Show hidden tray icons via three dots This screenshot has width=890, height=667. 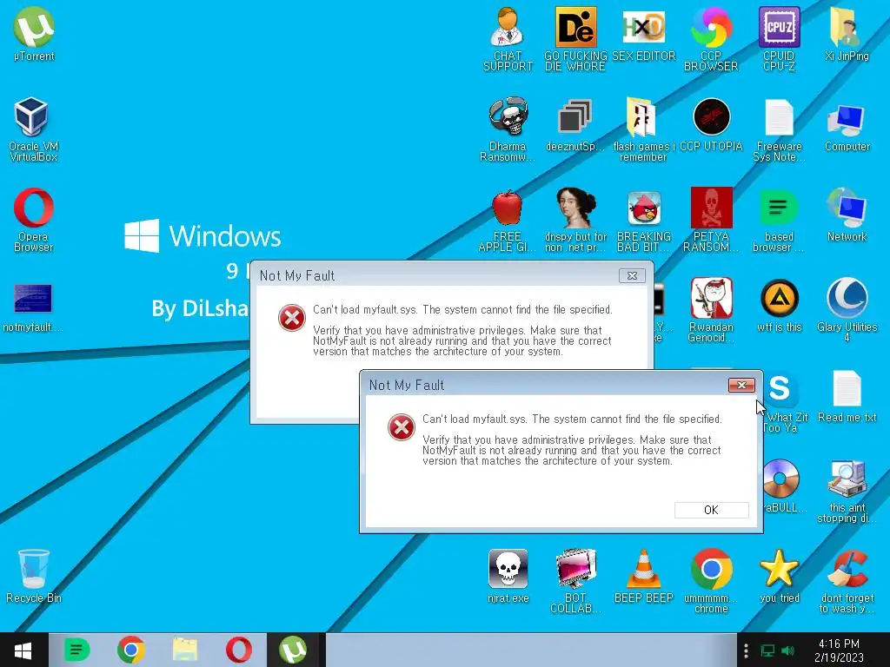(746, 650)
